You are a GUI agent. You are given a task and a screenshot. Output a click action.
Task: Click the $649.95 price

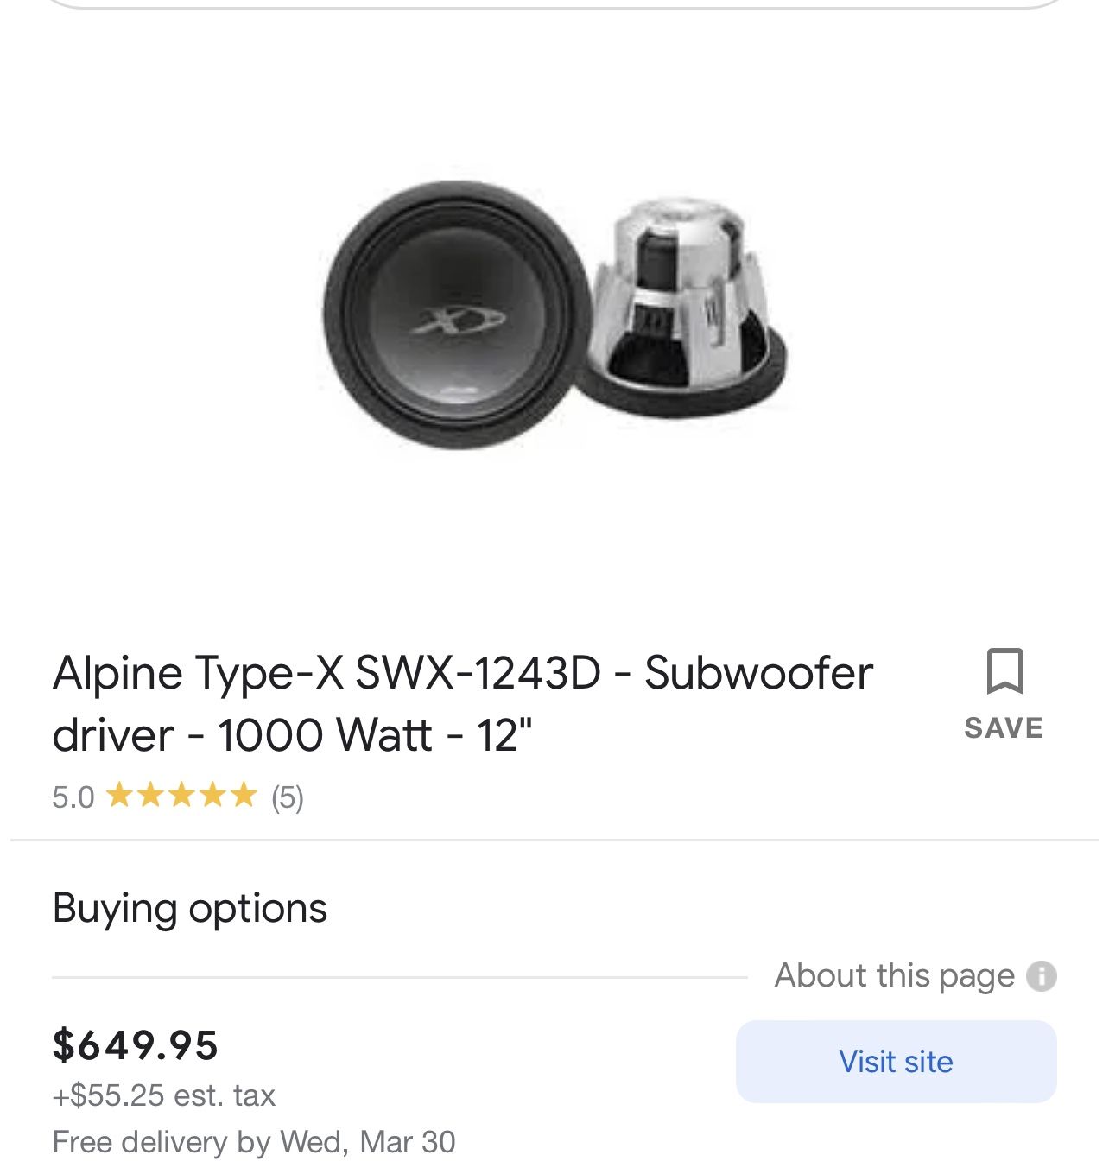click(x=136, y=1044)
